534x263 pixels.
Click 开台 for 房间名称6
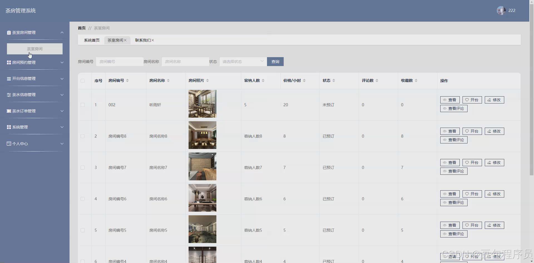point(472,194)
